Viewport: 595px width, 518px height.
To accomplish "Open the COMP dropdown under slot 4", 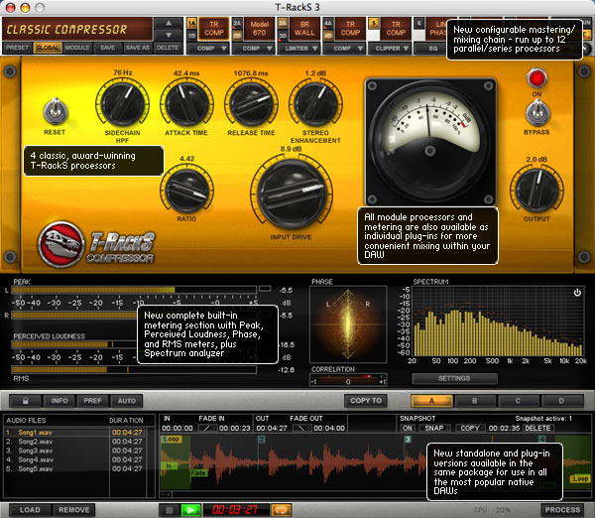I will tap(344, 49).
